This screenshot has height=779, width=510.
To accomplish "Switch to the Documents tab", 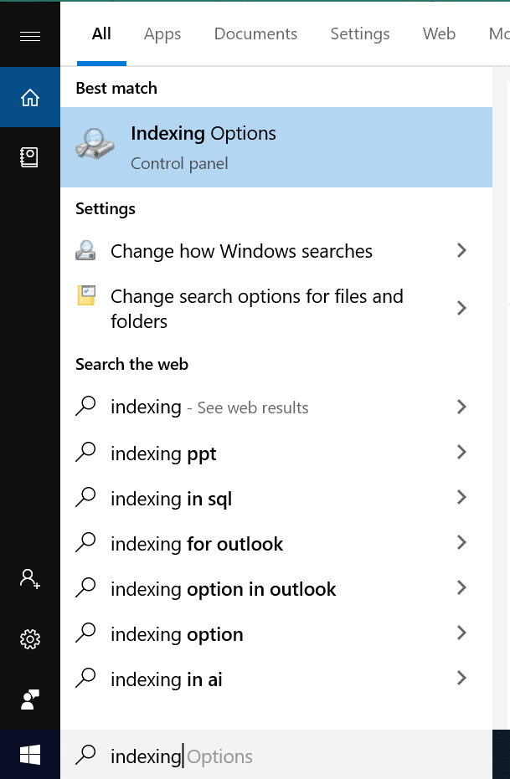I will point(255,34).
